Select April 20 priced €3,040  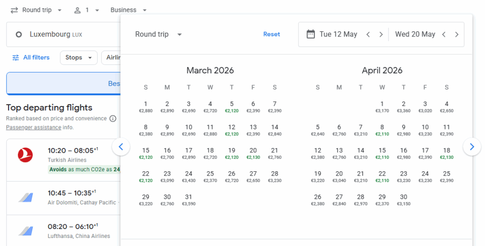tap(339, 177)
